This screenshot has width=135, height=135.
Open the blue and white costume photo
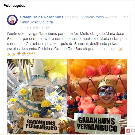37,96
